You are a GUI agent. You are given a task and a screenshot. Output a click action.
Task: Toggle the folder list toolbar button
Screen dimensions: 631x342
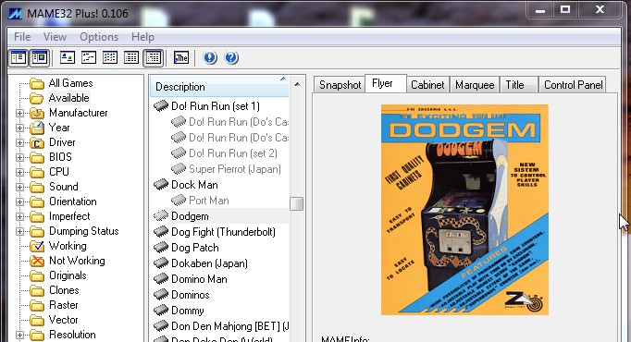pyautogui.click(x=19, y=58)
